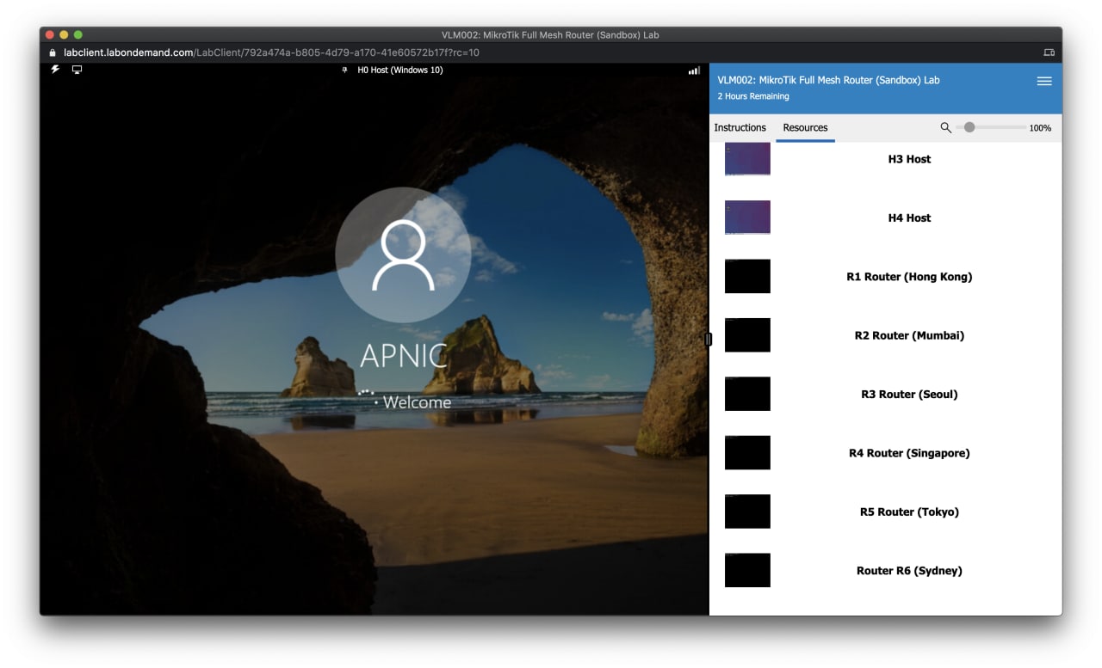The height and width of the screenshot is (668, 1102).
Task: Select R4 Router (Singapore)
Action: click(909, 453)
